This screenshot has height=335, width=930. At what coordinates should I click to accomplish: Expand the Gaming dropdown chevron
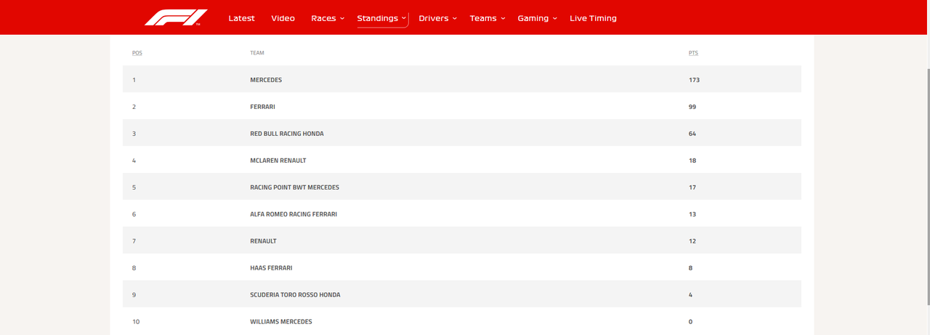tap(555, 18)
